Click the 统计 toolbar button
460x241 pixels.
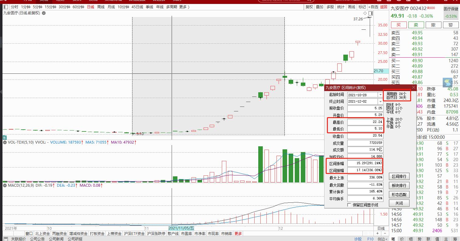[x=341, y=7]
